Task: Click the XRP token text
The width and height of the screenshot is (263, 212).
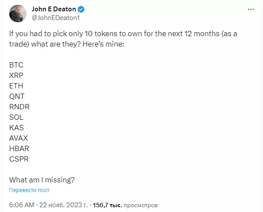Action: (x=16, y=75)
